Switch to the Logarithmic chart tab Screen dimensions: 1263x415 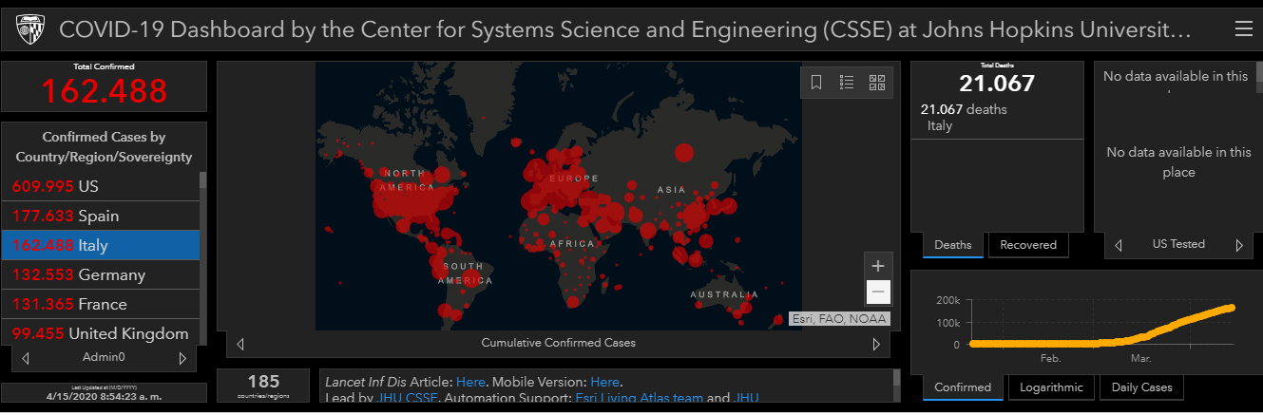[x=1051, y=387]
